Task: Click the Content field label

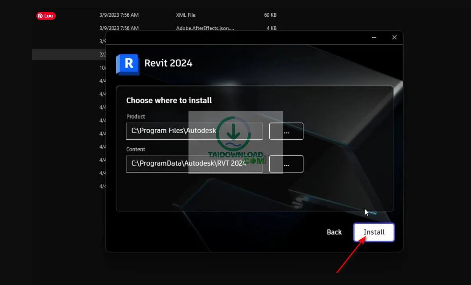Action: coord(135,149)
